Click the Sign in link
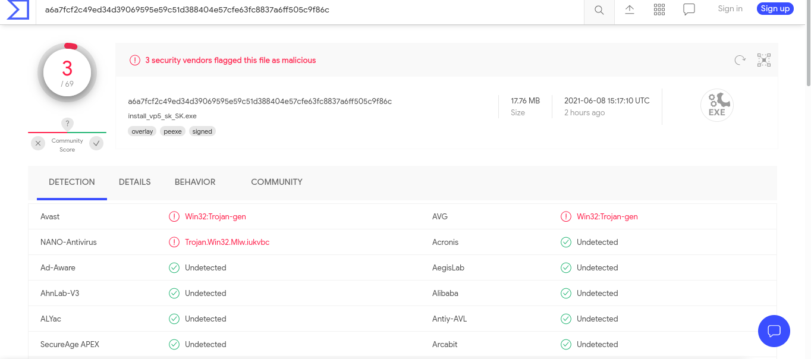The width and height of the screenshot is (811, 359). coord(730,9)
